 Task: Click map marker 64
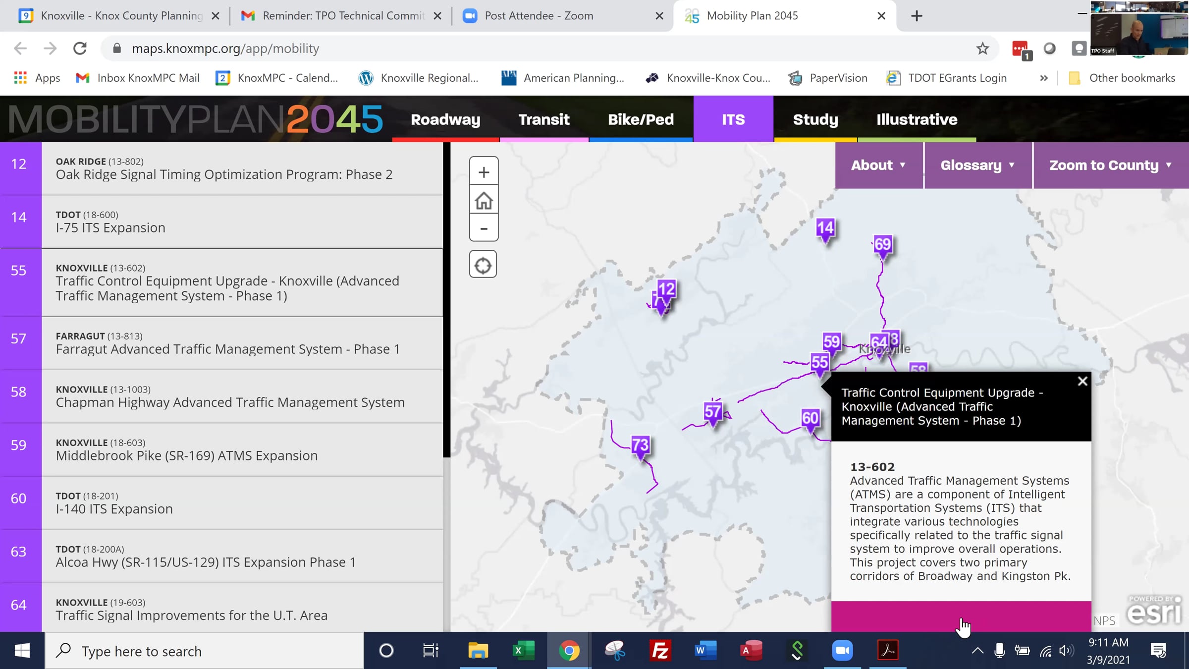[x=878, y=343]
